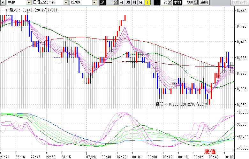Viewport: 249px width, 159px height.
Task: Click the 8,350 price axis label
Action: [x=242, y=105]
